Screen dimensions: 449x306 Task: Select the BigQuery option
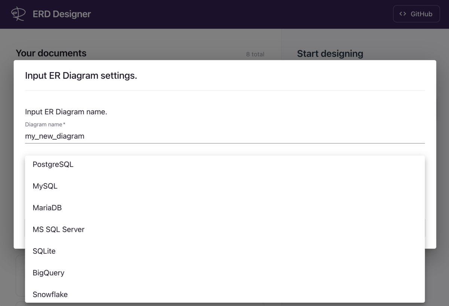pyautogui.click(x=225, y=273)
